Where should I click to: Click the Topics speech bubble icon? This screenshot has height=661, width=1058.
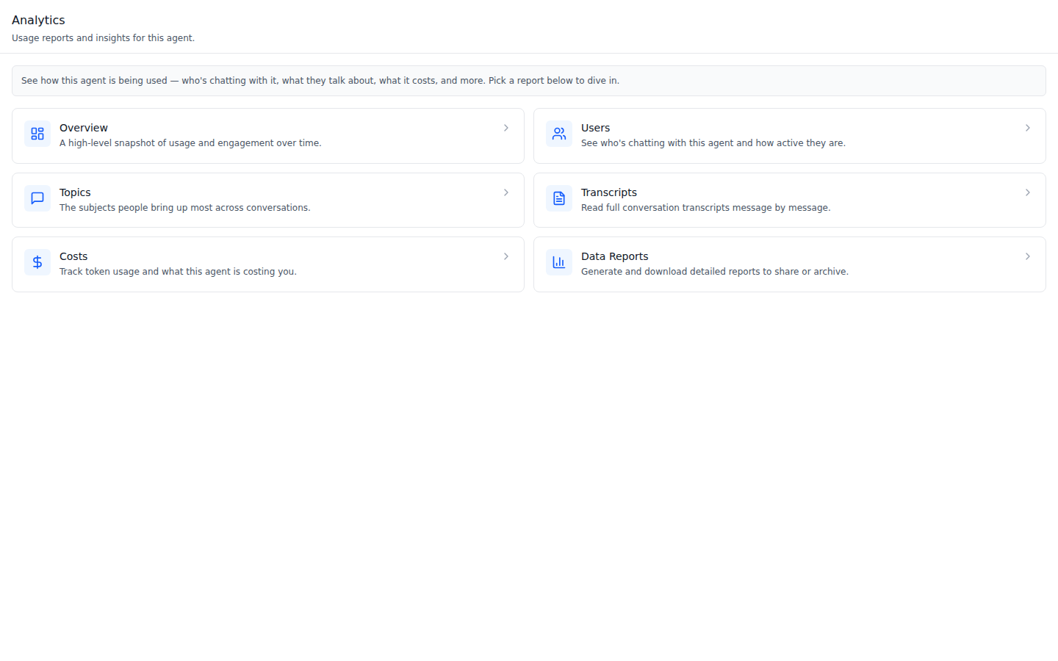[x=37, y=198]
